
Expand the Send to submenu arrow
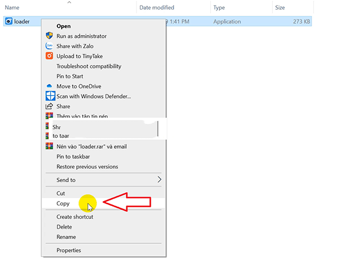pyautogui.click(x=160, y=180)
